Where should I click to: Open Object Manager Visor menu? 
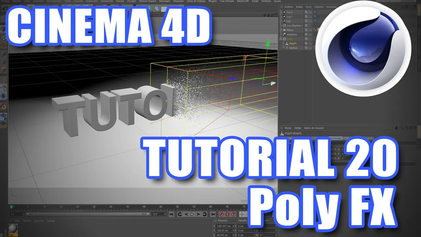point(309,7)
